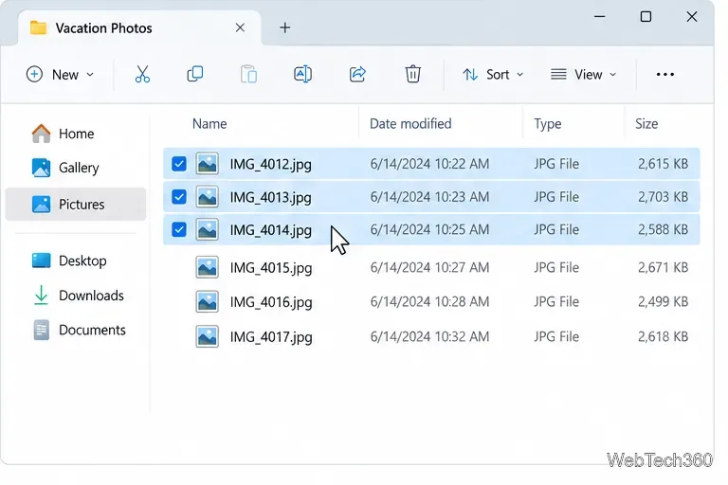Image resolution: width=728 pixels, height=485 pixels.
Task: Click the image icon of IMG_4012.jpg
Action: (207, 164)
